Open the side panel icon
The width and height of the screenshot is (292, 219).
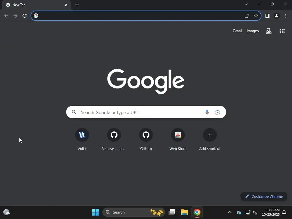click(x=267, y=16)
